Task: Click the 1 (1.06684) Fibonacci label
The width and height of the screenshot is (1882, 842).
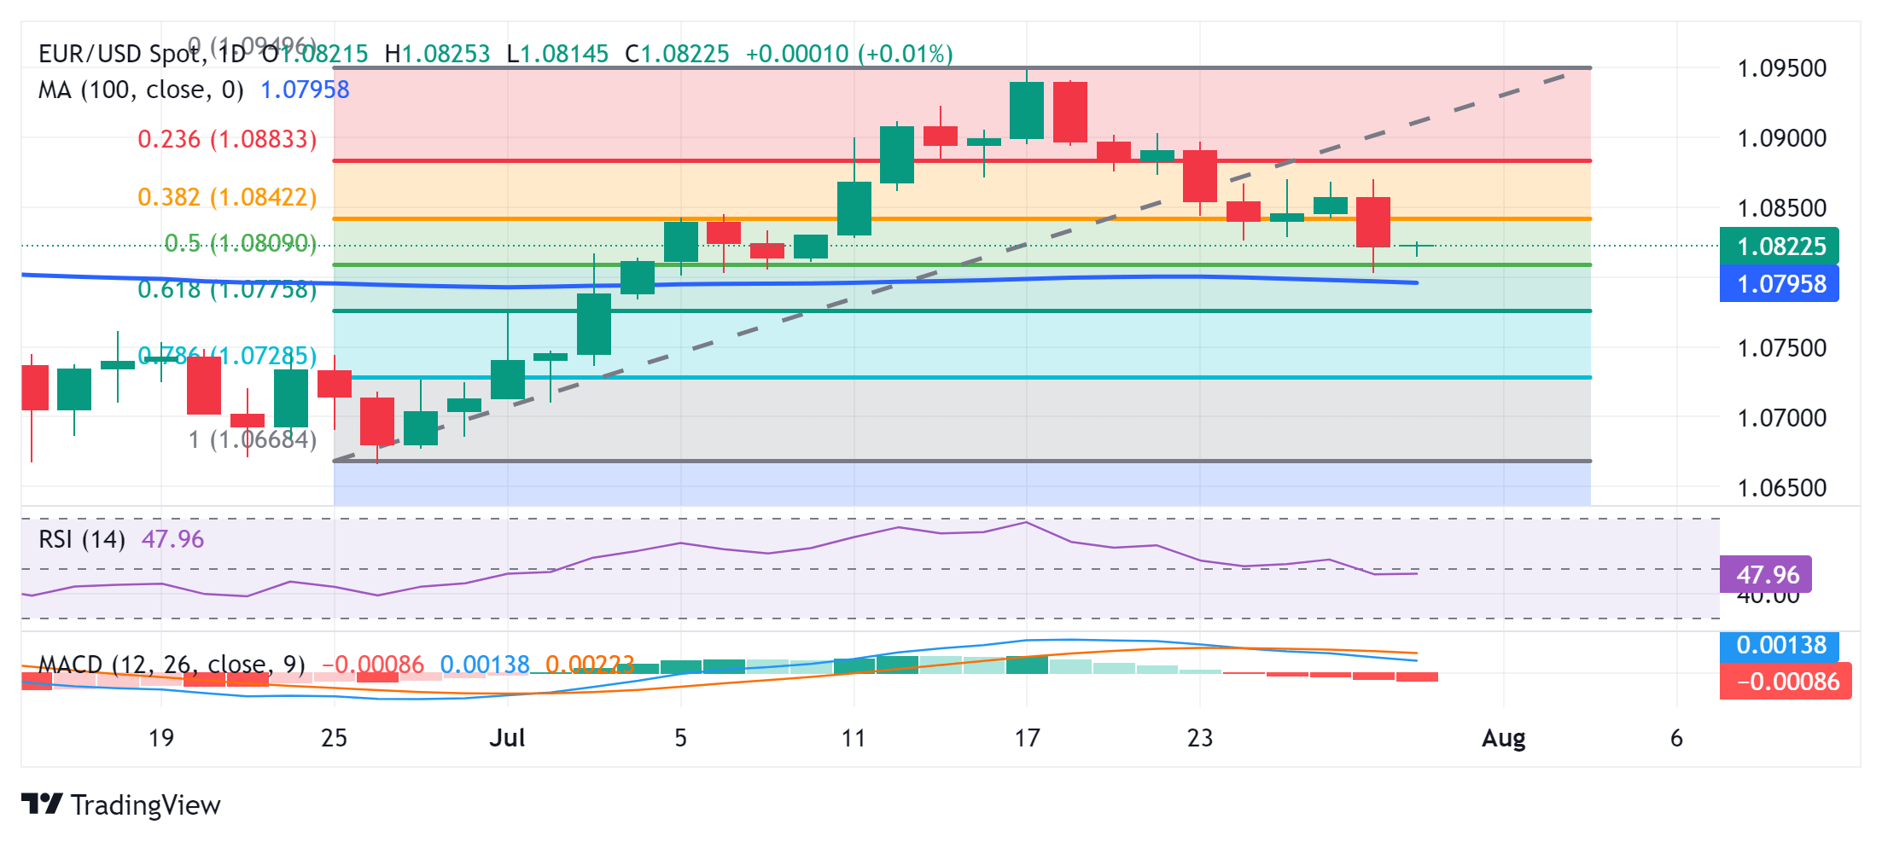Action: pyautogui.click(x=253, y=439)
